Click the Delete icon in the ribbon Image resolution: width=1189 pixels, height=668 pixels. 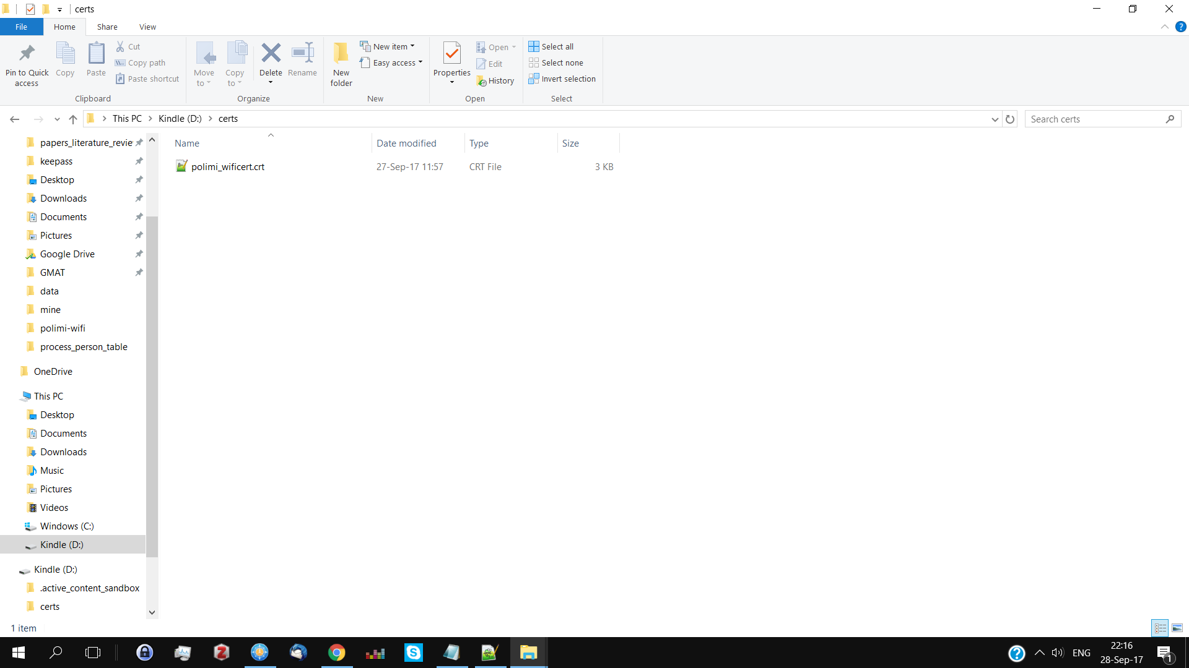click(271, 54)
